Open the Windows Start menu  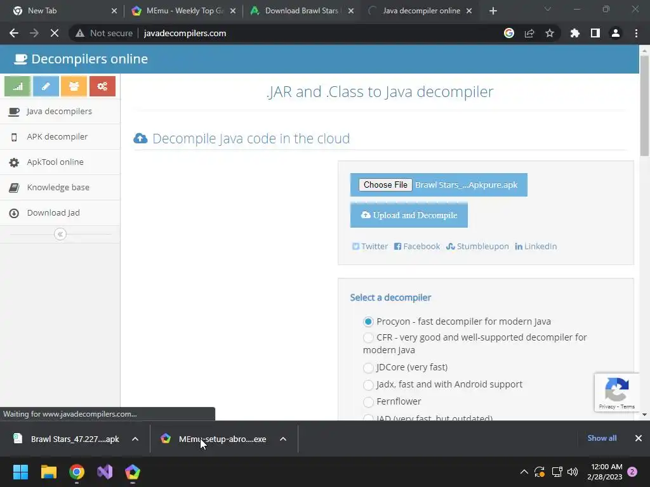pyautogui.click(x=20, y=472)
